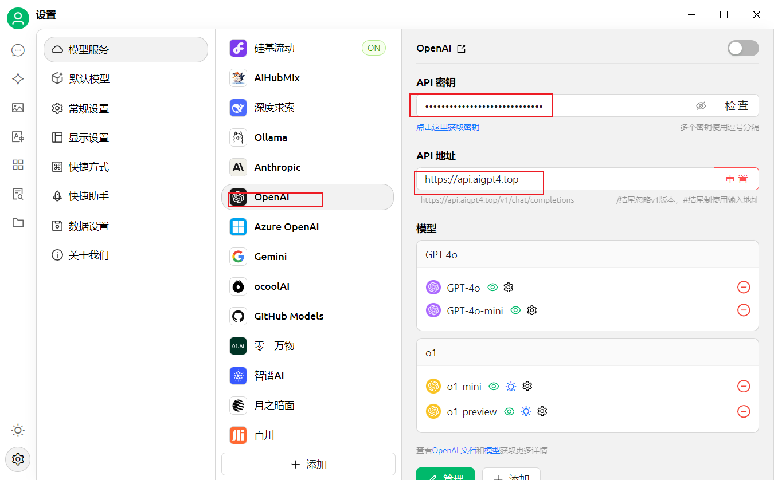
Task: Select 模型服务 settings section
Action: pyautogui.click(x=126, y=49)
